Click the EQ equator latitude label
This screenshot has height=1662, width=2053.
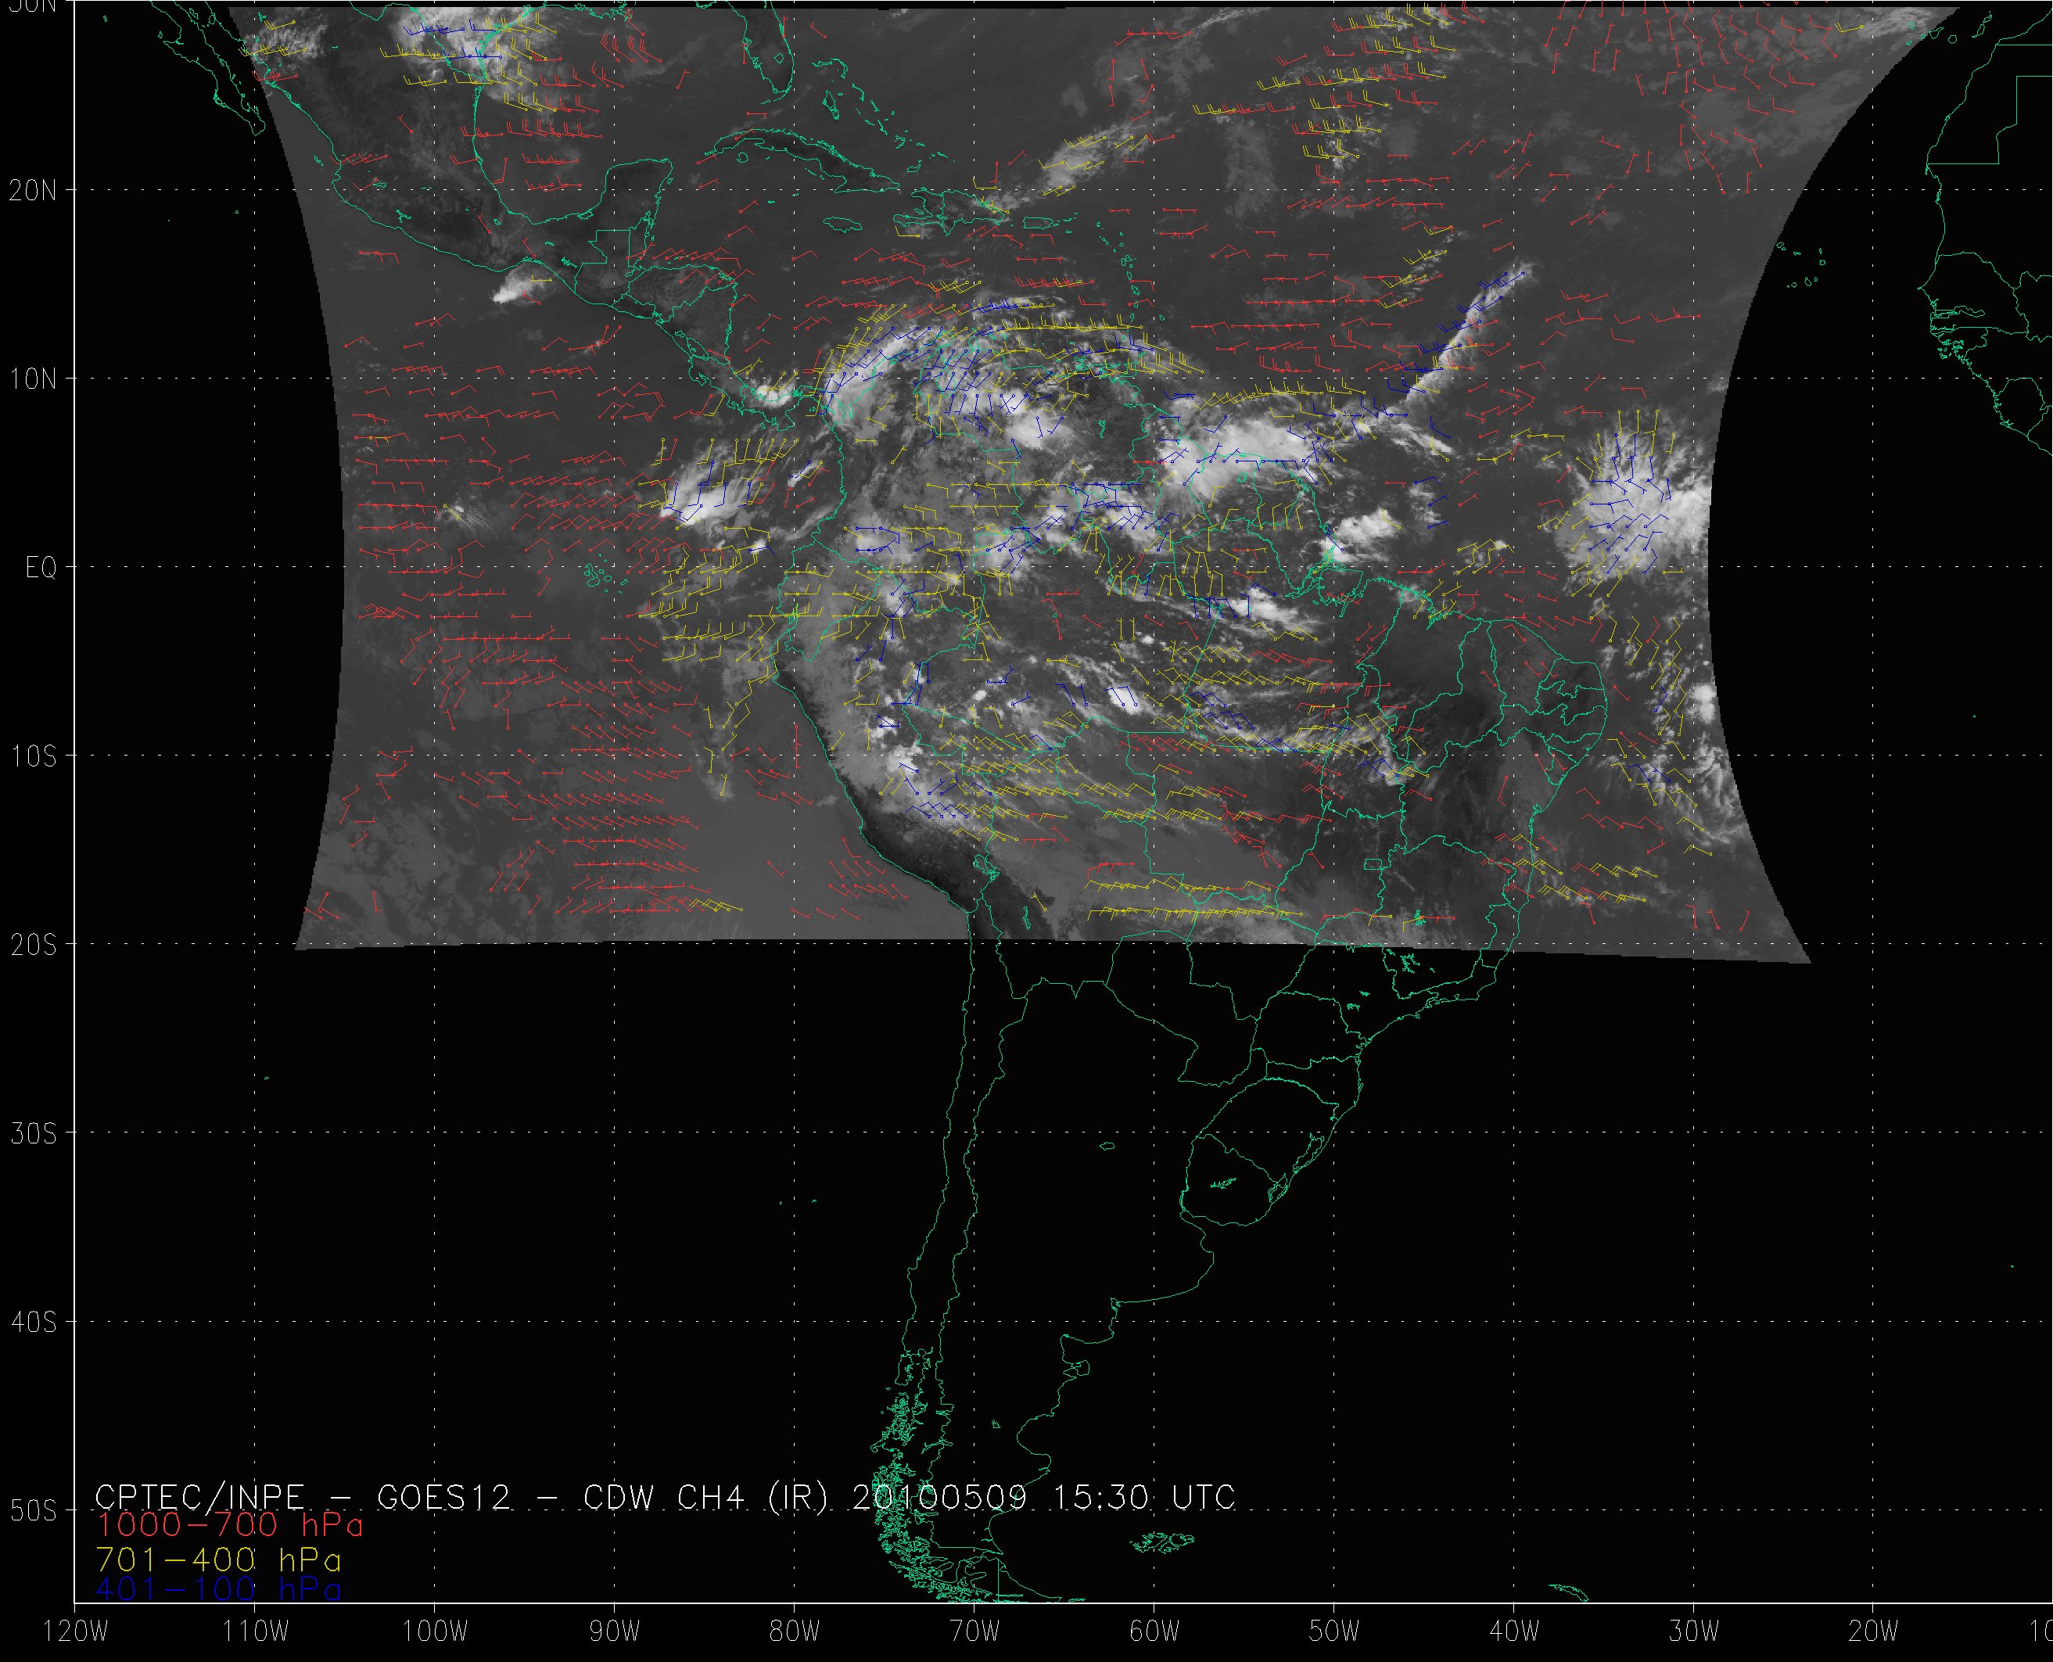(x=41, y=569)
